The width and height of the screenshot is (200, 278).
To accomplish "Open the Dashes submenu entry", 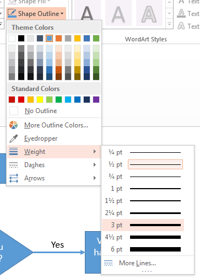I will click(x=54, y=165).
